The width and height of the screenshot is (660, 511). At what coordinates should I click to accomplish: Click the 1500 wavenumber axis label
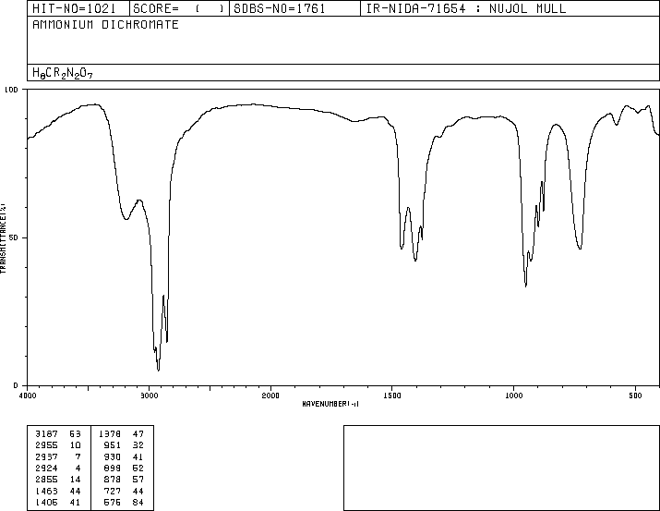392,395
